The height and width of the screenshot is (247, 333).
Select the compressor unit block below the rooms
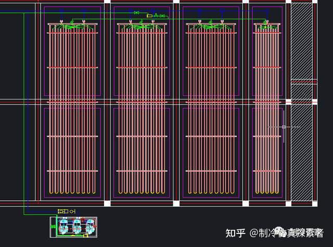[73, 227]
